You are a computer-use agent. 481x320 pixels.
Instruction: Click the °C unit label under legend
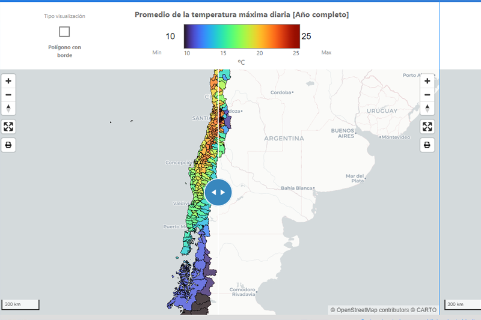pos(242,62)
